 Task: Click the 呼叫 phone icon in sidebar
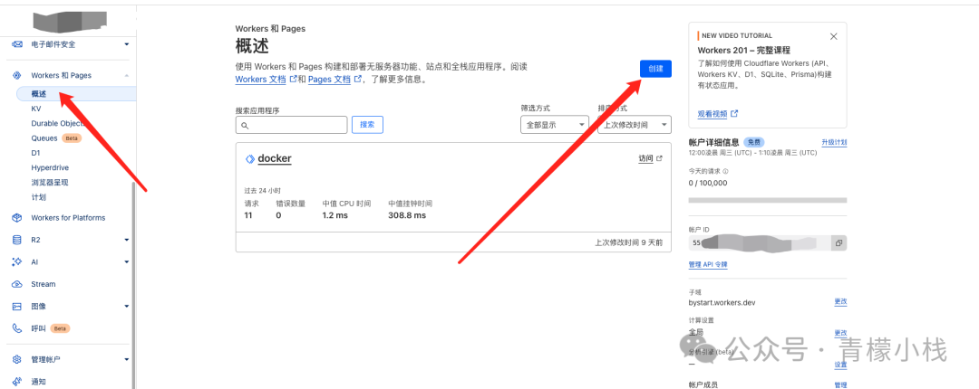coord(17,328)
